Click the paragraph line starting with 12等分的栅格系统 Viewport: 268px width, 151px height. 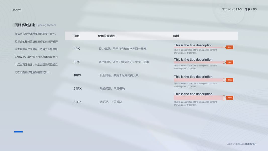(x=36, y=42)
